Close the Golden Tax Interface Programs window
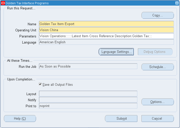 click(177, 3)
